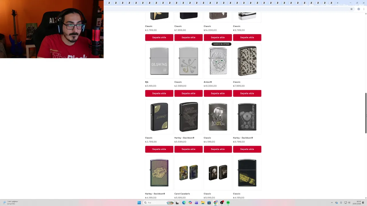Add the Classic ₺4.199,00 eagle lighter to cart
367x206 pixels.
218,149
